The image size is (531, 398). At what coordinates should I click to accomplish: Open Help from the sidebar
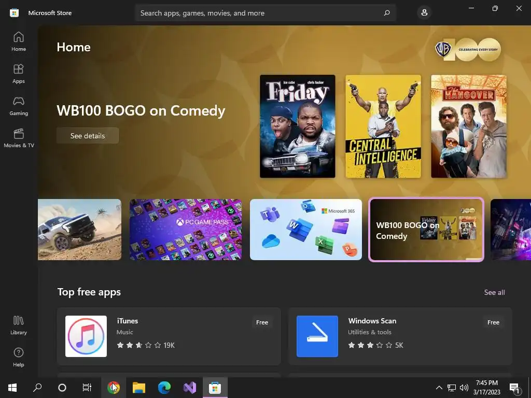19,358
